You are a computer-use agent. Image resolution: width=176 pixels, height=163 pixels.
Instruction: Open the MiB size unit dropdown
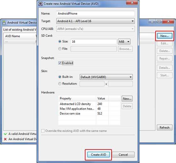(x=124, y=42)
